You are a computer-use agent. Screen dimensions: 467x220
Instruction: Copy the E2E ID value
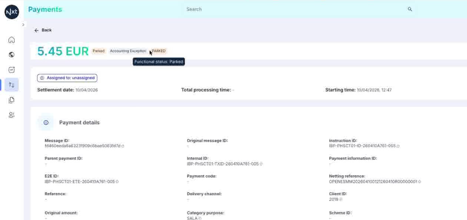click(x=117, y=182)
